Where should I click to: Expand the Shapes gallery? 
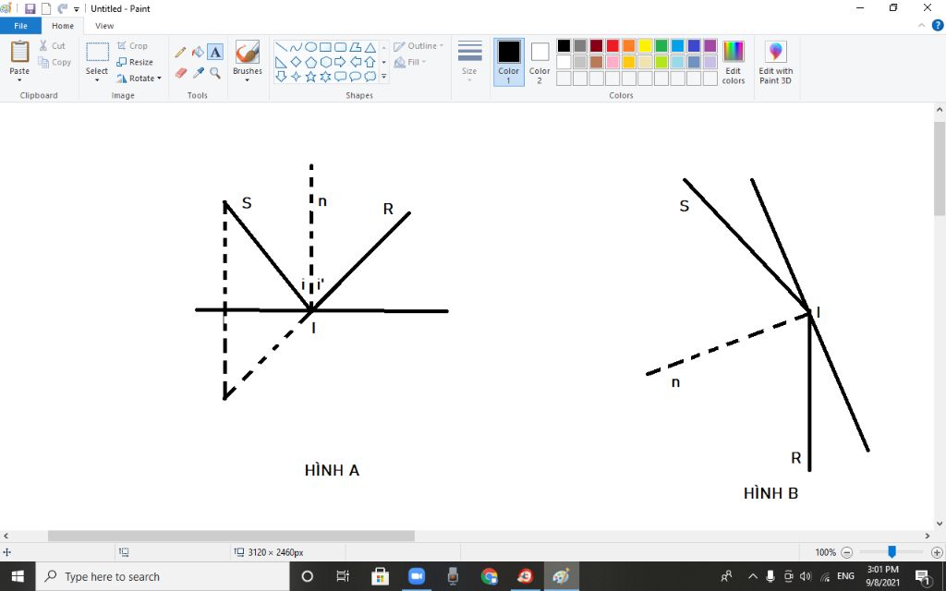384,77
